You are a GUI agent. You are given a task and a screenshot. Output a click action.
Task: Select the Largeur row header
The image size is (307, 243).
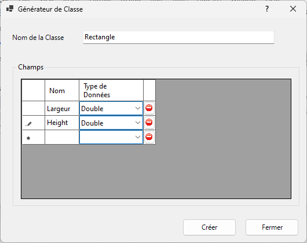tap(33, 108)
